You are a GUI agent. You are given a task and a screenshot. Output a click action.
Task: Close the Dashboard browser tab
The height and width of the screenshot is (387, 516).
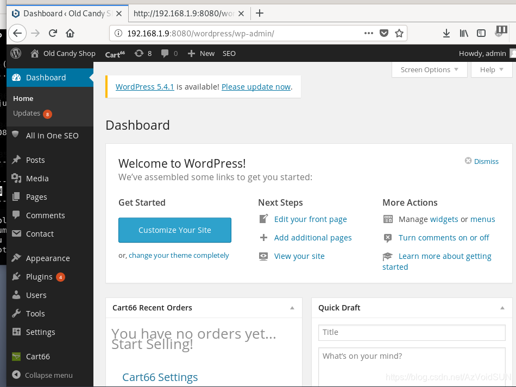(x=119, y=14)
